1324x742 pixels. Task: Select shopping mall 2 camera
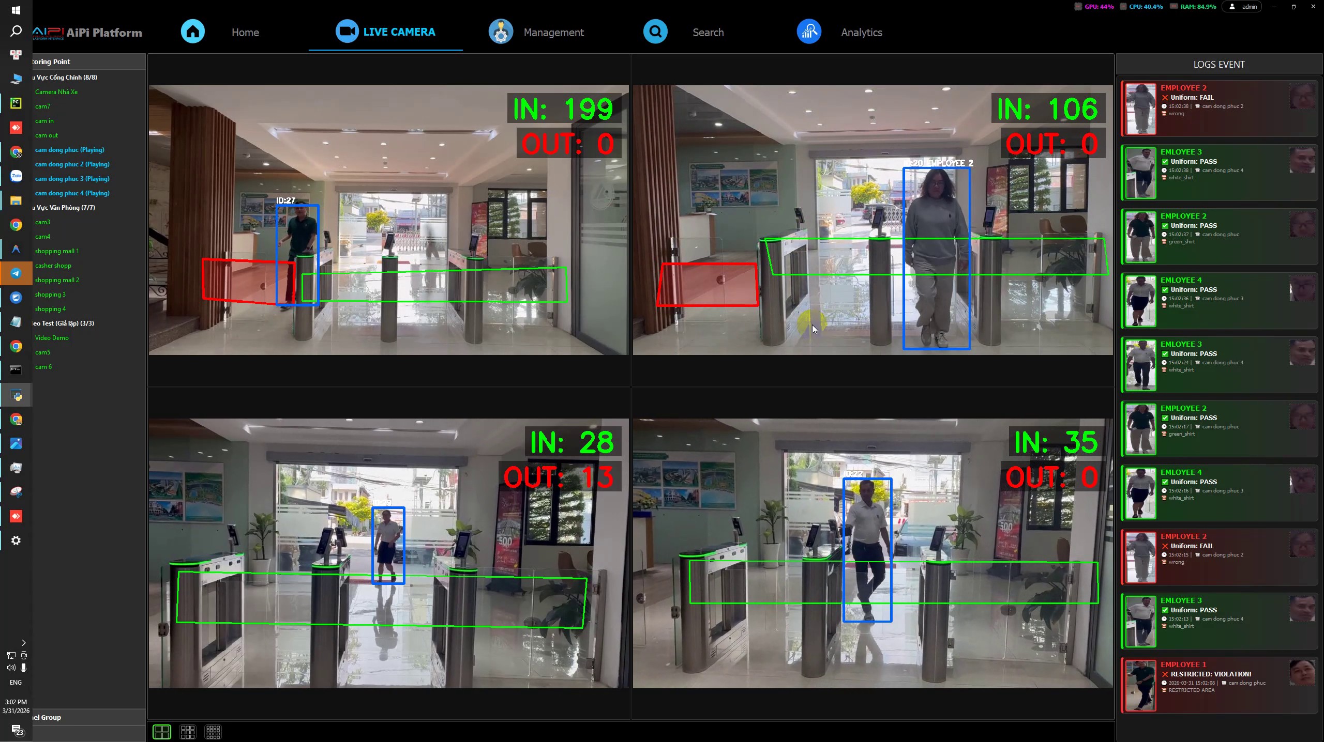57,280
